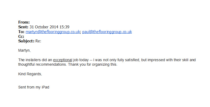Select the date "31 October 2014 15:39"
The width and height of the screenshot is (210, 107).
50,27
